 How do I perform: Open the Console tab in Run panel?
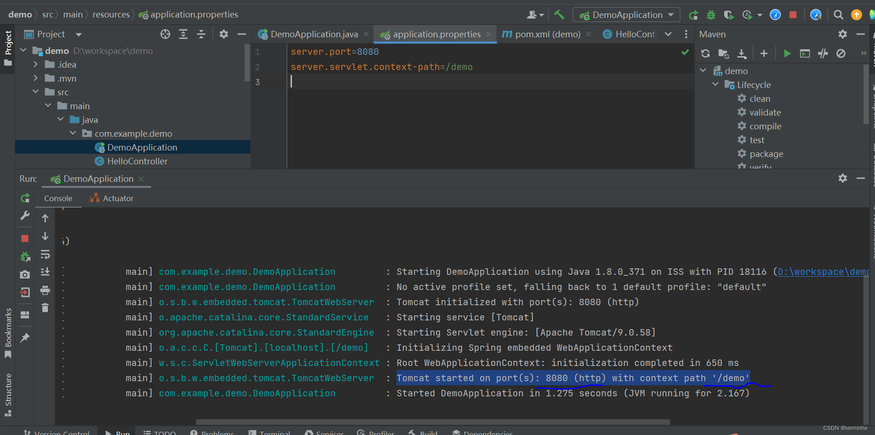pyautogui.click(x=58, y=198)
